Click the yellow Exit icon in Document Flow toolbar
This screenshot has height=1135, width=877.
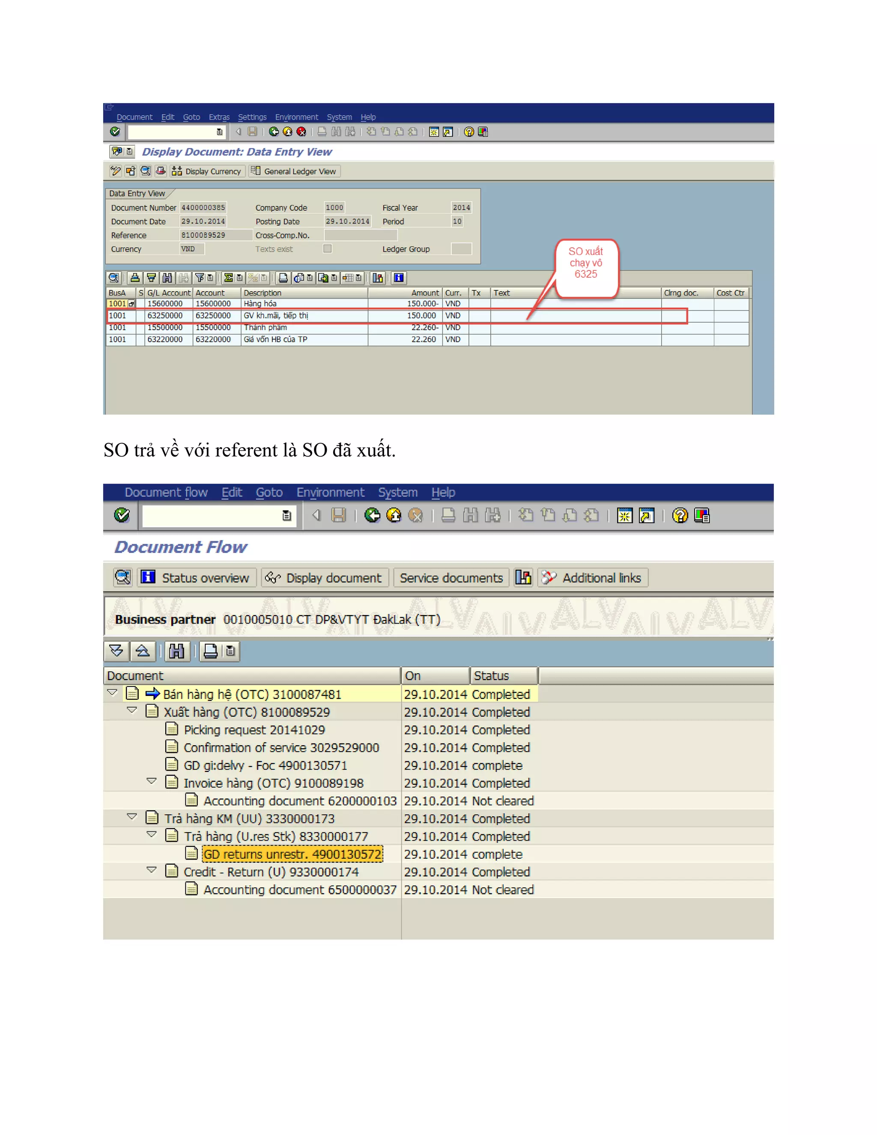click(394, 515)
